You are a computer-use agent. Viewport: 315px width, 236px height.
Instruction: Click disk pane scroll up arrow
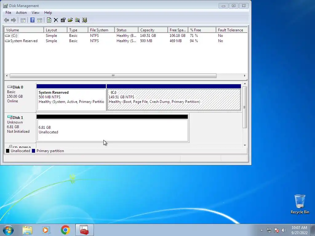pyautogui.click(x=245, y=84)
